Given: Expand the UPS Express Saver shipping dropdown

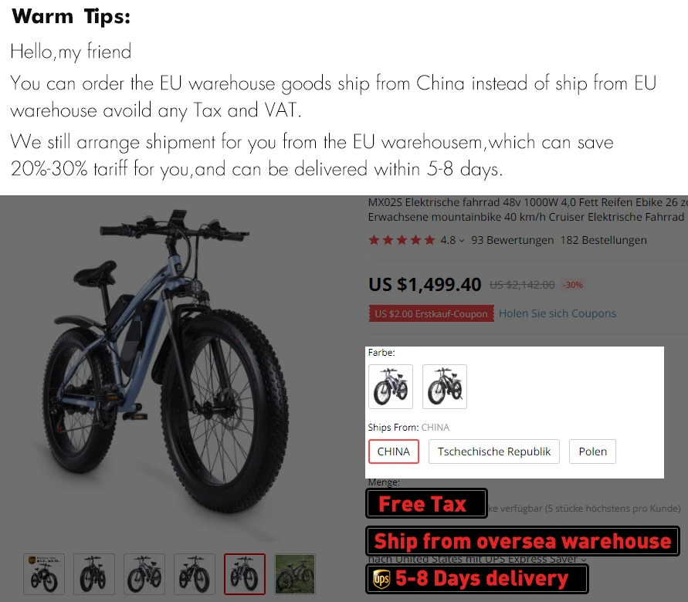Looking at the screenshot, I should pyautogui.click(x=584, y=560).
